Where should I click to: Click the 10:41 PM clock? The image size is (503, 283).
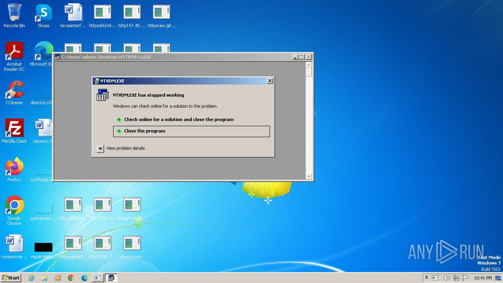pos(483,278)
